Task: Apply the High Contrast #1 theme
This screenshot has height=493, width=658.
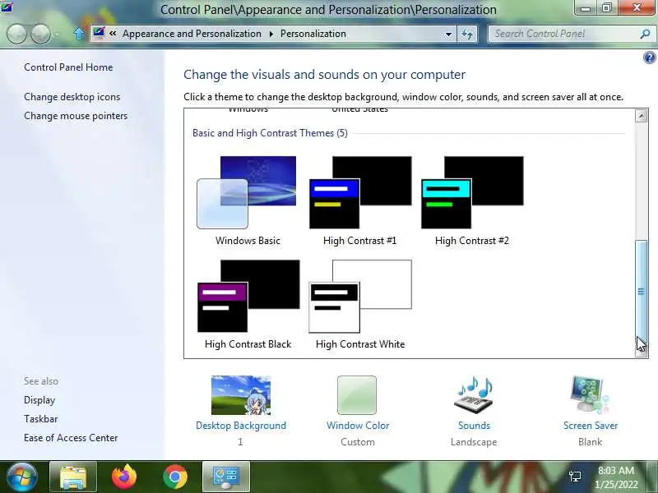Action: click(x=360, y=192)
